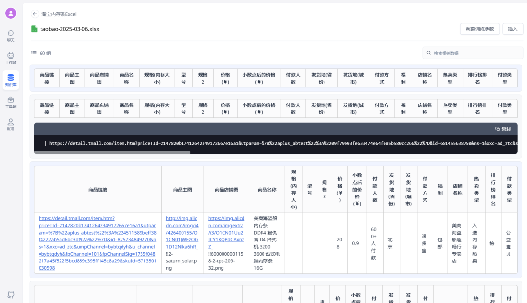Click 商品主图 header above the alicdn link

[182, 190]
